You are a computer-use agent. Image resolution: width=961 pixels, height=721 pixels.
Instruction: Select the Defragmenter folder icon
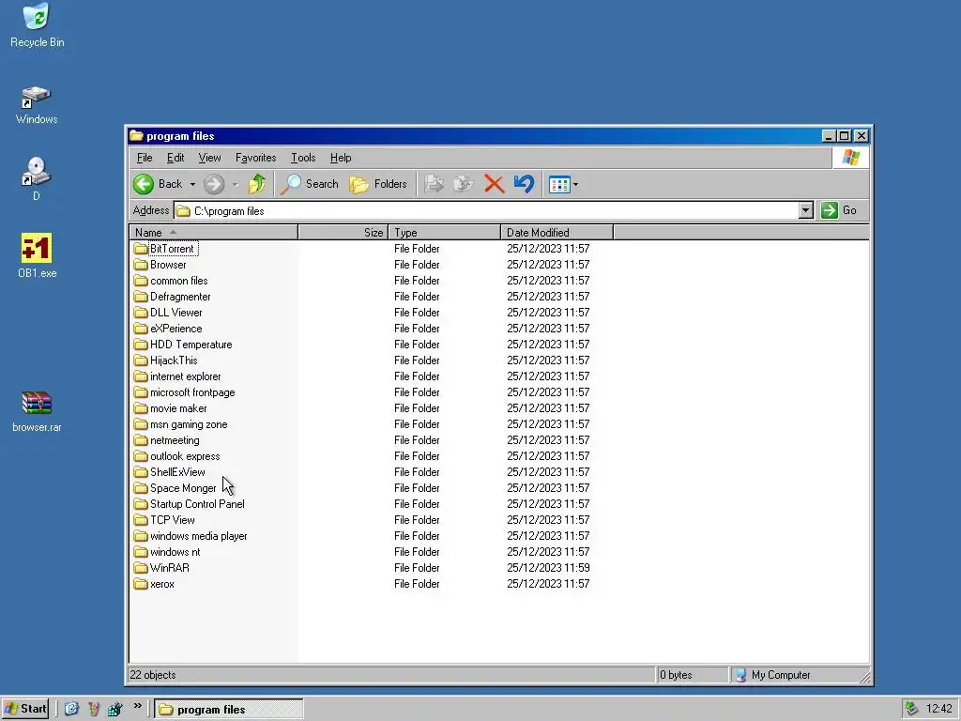tap(141, 296)
